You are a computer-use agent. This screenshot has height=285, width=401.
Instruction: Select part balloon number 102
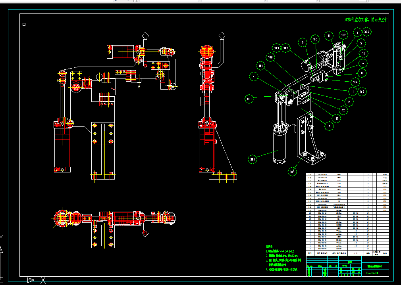[x=343, y=35]
